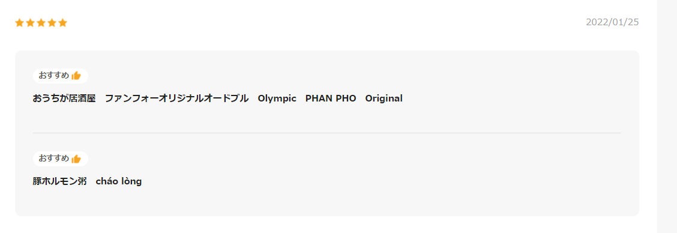
Task: Select the fourth rating star
Action: [x=52, y=23]
